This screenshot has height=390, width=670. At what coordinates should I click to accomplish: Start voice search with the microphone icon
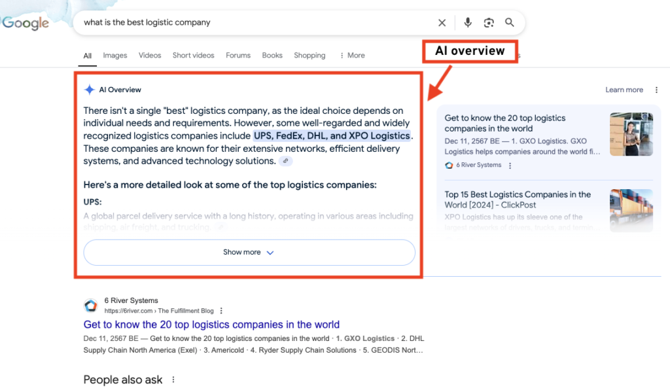[x=468, y=22]
